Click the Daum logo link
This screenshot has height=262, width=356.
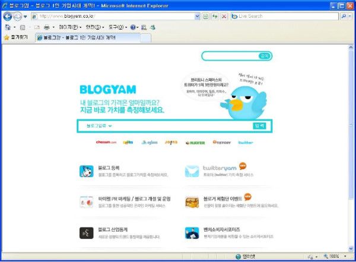[x=128, y=143]
